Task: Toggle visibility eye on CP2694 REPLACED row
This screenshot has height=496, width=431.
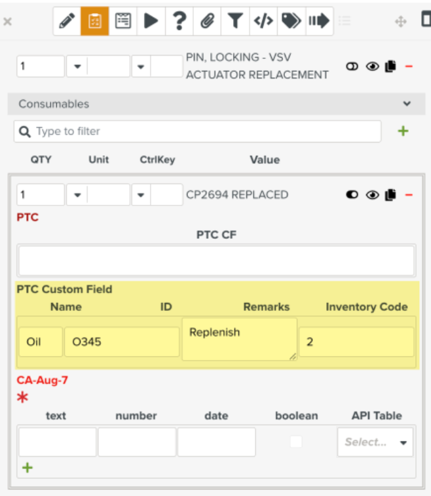Action: (373, 194)
